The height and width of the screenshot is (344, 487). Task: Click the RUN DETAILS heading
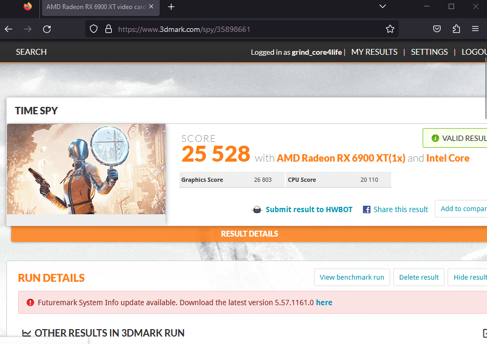pos(51,278)
